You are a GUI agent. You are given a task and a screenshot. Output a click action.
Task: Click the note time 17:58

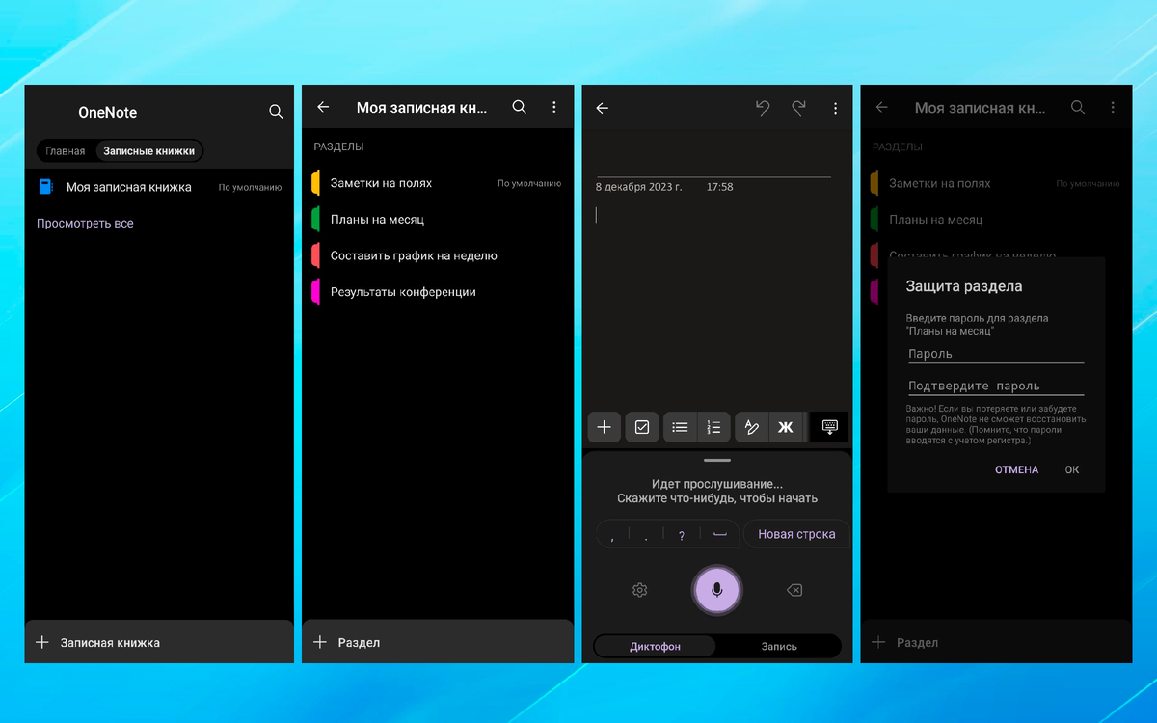719,187
